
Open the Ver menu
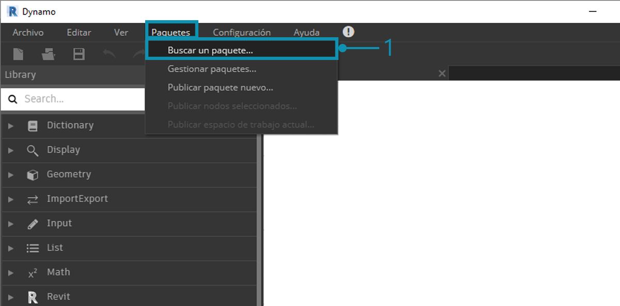pyautogui.click(x=121, y=32)
